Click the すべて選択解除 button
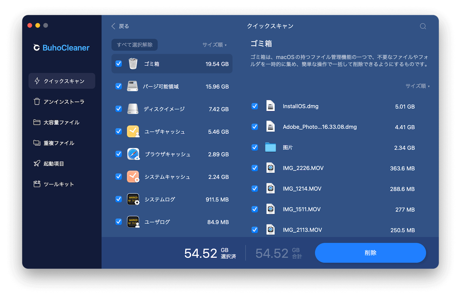 [135, 45]
